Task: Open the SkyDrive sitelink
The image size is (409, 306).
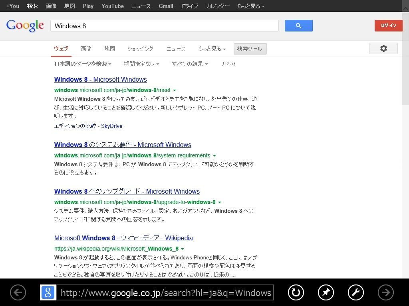Action: point(112,126)
